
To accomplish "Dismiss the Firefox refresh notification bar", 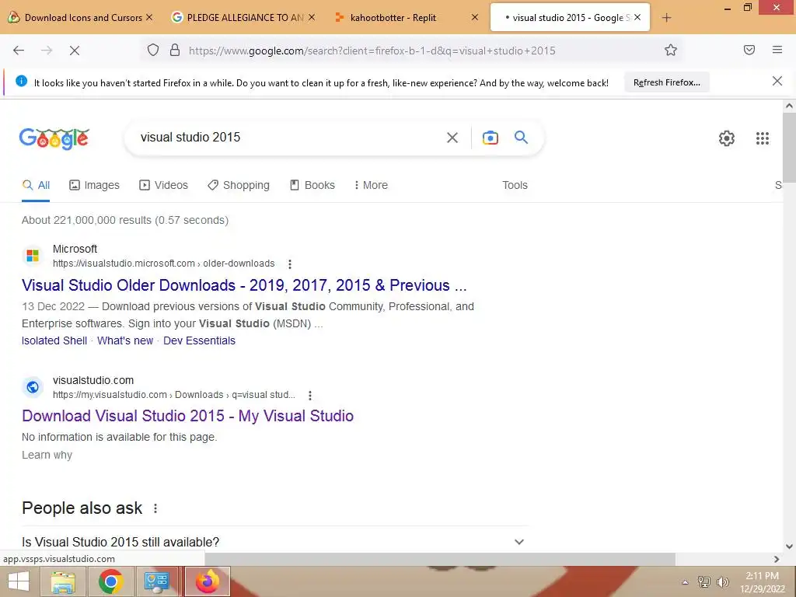I will 777,81.
